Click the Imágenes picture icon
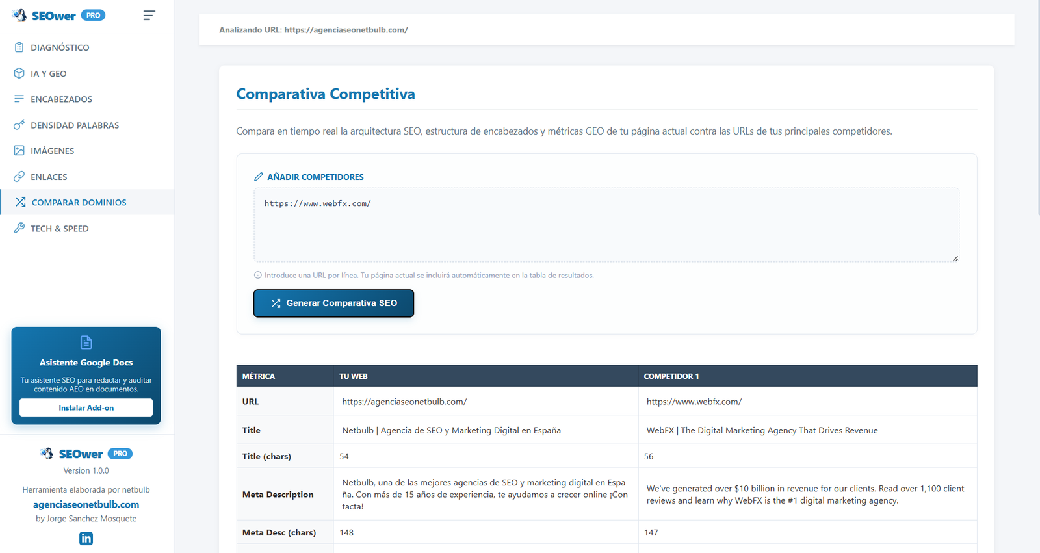 19,151
